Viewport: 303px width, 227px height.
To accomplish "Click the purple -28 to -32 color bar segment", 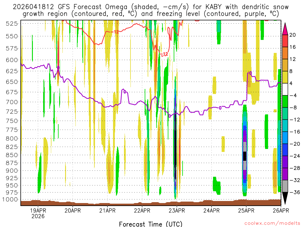I will [285, 174].
